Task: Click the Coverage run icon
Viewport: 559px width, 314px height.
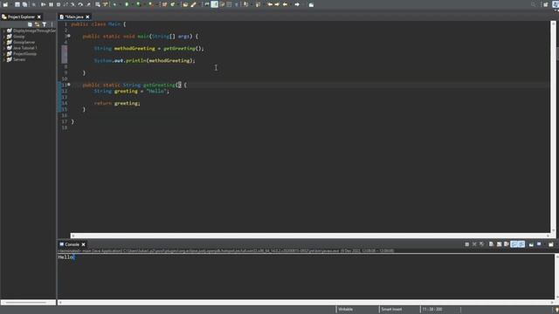Action: pos(138,4)
